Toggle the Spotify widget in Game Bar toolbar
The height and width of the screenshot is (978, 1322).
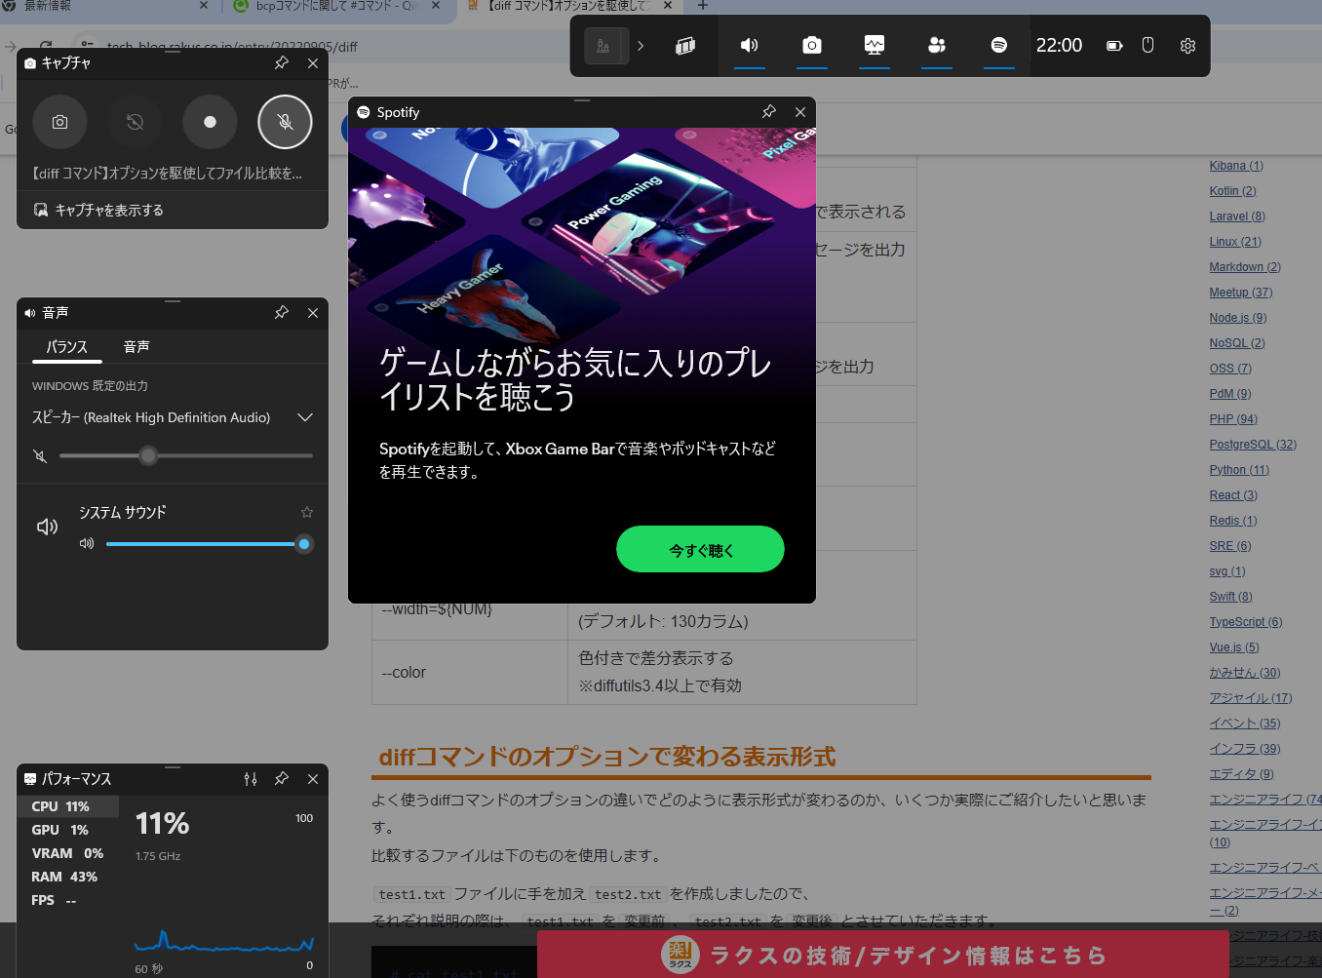998,46
